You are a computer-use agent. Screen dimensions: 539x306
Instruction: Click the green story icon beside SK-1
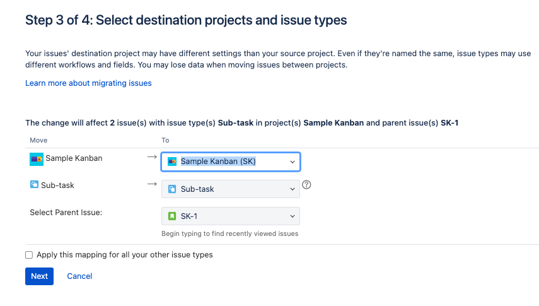pos(172,216)
